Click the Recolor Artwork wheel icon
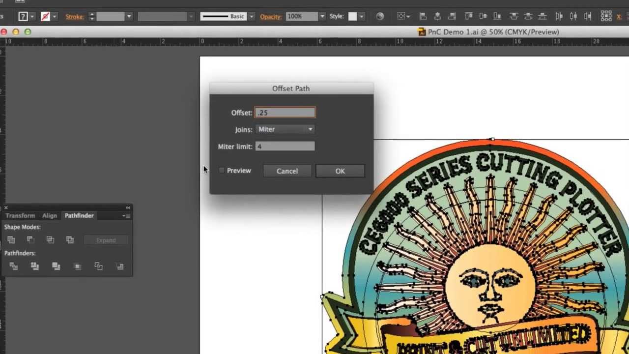629x354 pixels. 380,16
